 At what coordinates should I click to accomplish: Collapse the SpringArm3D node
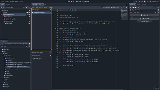coord(3,21)
